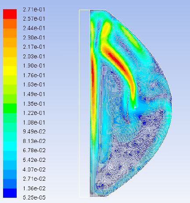This screenshot has width=190, height=203.
Task: Click the empty white-outlined rectangle left of contour
Action: click(85, 103)
